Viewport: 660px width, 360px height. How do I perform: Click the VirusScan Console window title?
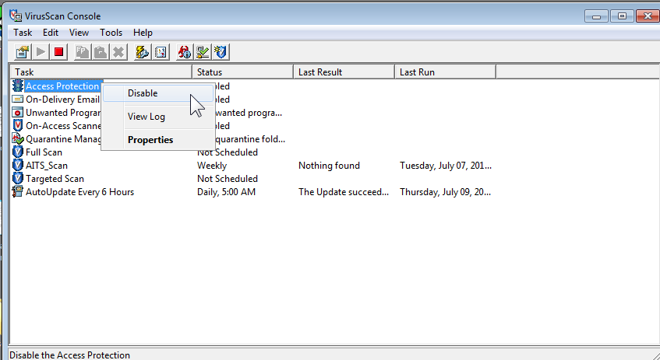[62, 16]
